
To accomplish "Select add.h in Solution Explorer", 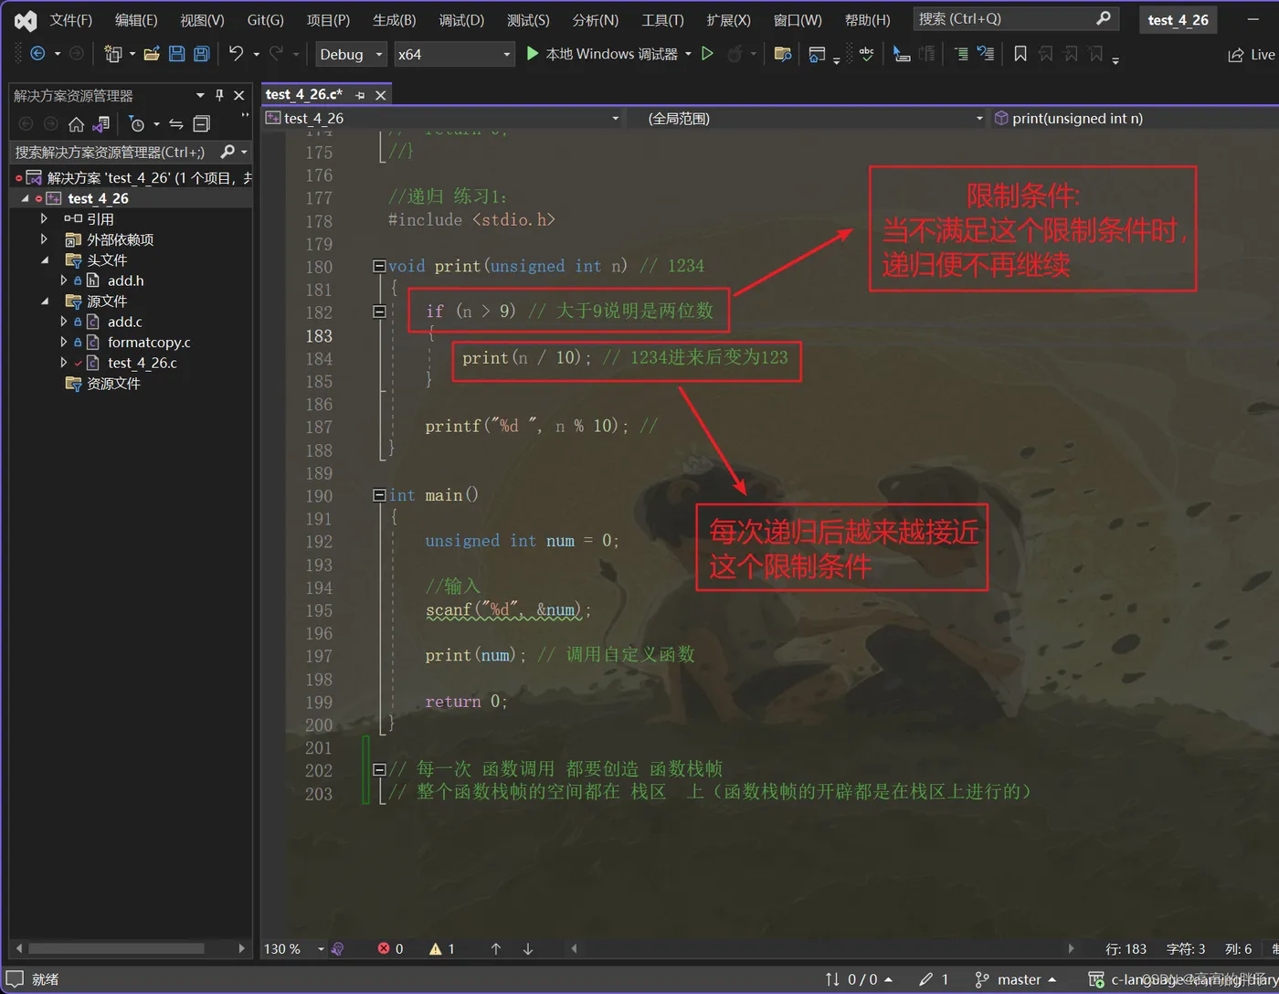I will [x=125, y=280].
